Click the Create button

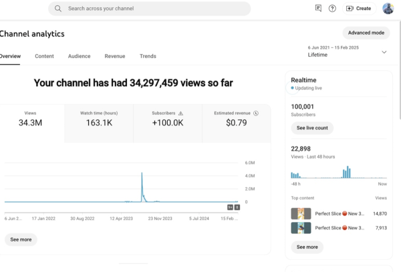(x=358, y=9)
